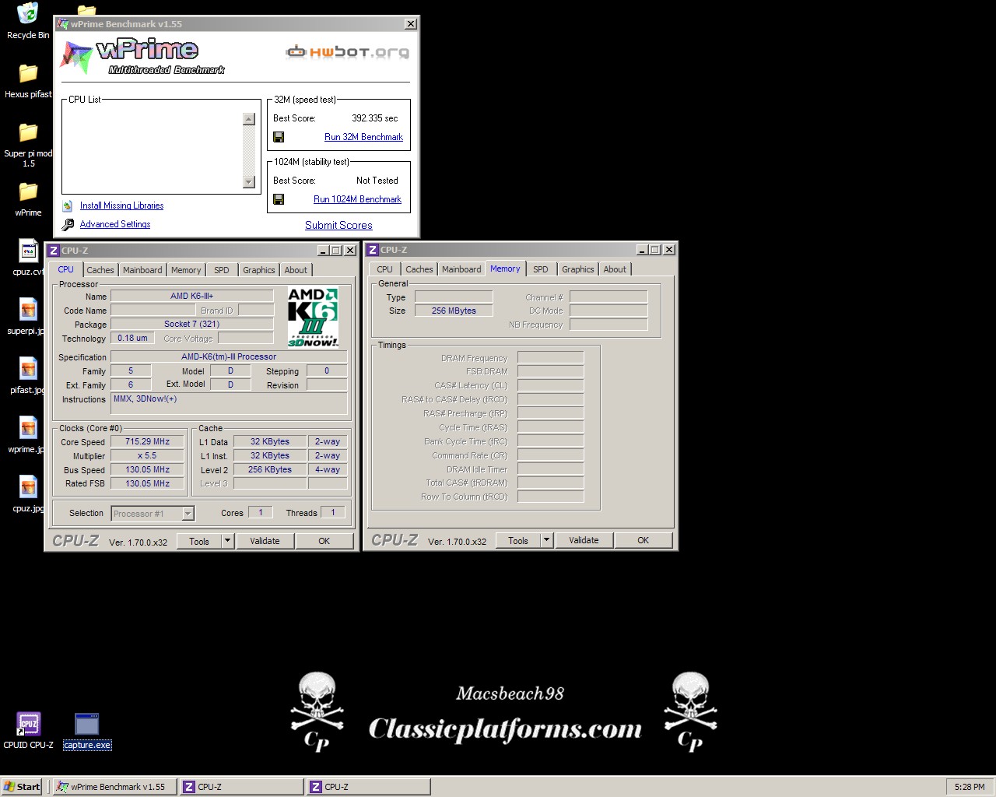Launch the CPUID CPU-Z shortcut icon
The image size is (996, 797).
(28, 724)
